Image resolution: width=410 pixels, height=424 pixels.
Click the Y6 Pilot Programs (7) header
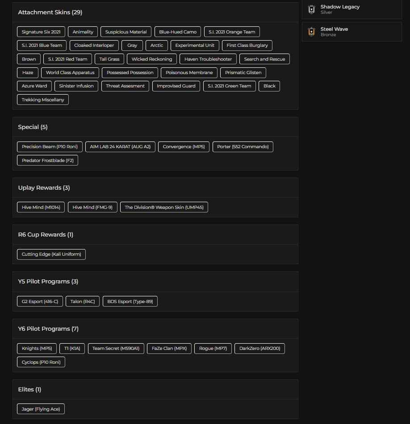coord(48,329)
